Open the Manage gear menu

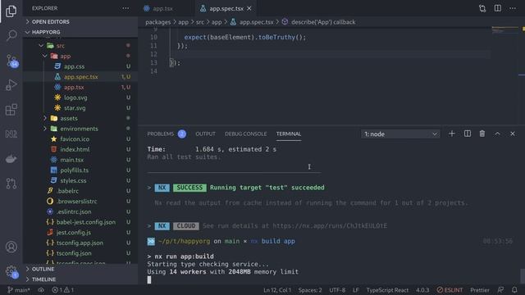click(11, 271)
